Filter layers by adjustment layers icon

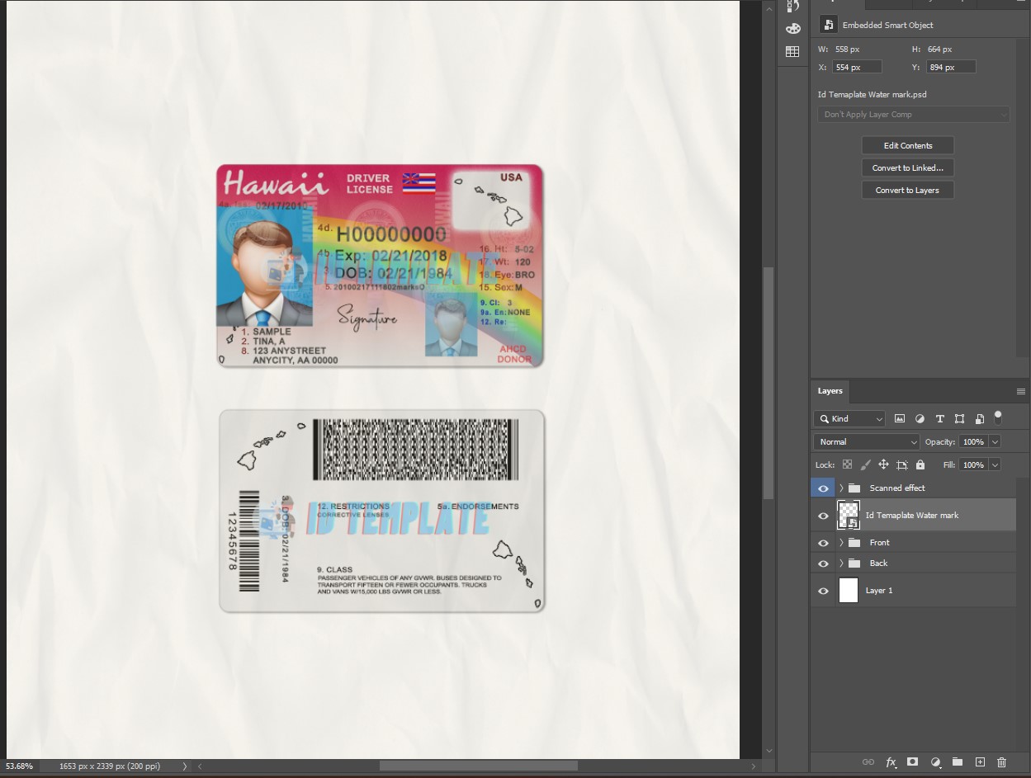tap(920, 419)
